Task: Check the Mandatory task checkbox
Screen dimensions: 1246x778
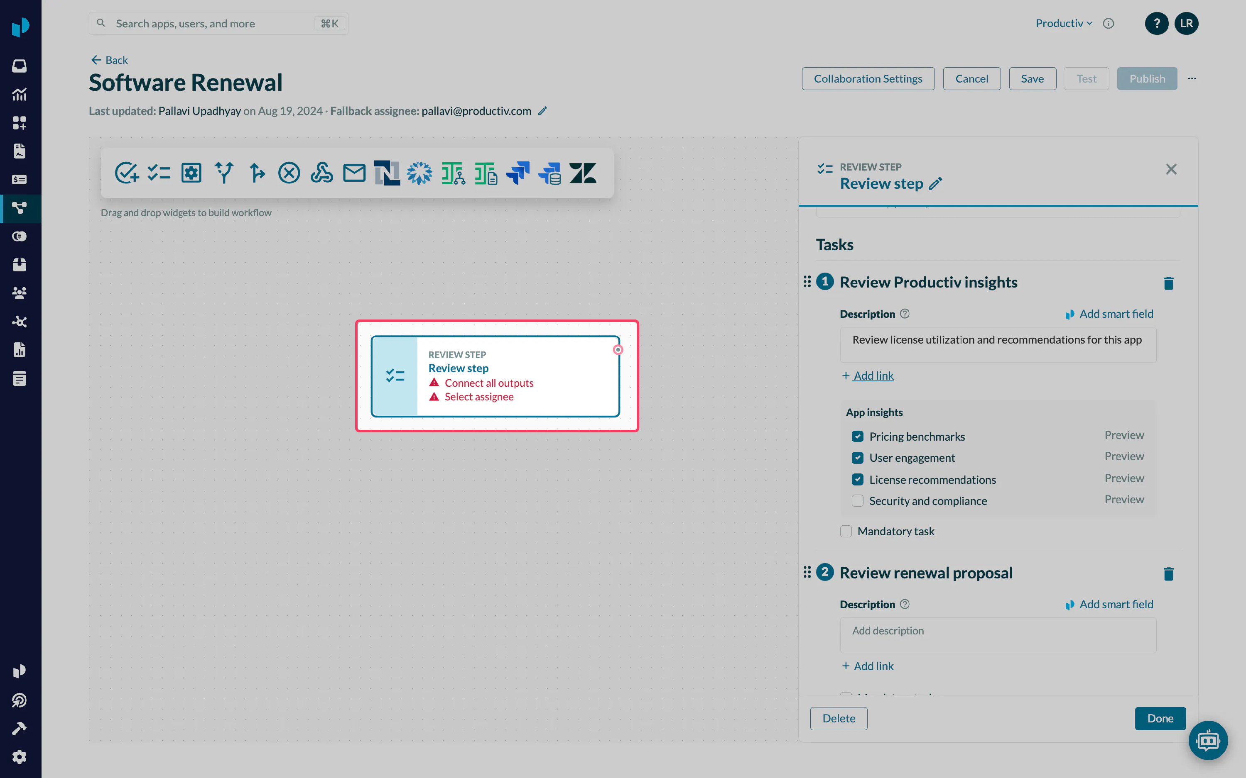Action: pos(846,531)
